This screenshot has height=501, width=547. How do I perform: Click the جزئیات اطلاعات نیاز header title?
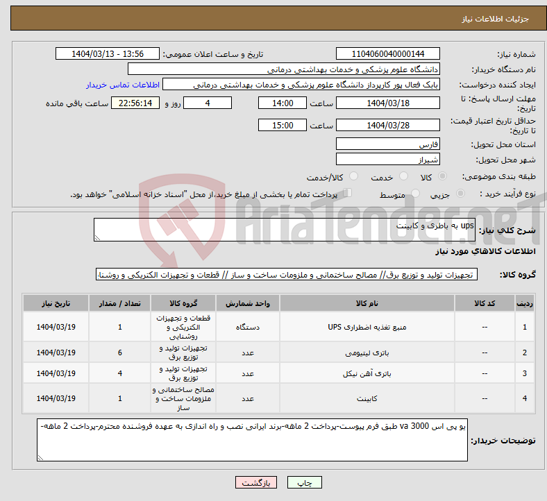(x=496, y=19)
